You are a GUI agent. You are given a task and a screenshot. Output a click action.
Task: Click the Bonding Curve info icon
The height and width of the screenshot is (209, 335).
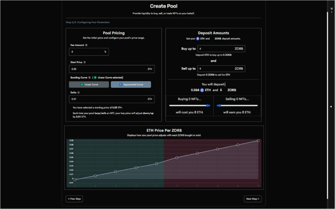89,77
